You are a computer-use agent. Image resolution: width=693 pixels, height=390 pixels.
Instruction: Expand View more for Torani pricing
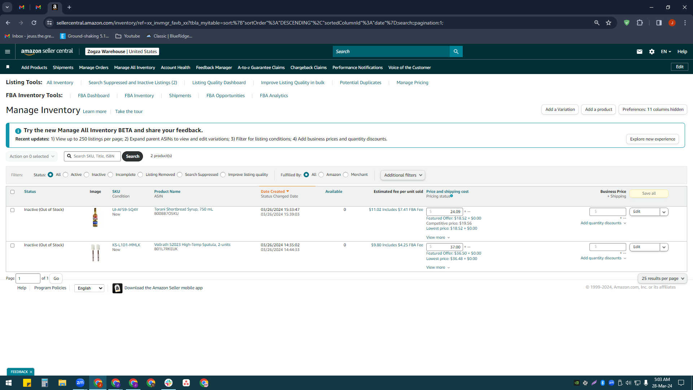click(438, 238)
